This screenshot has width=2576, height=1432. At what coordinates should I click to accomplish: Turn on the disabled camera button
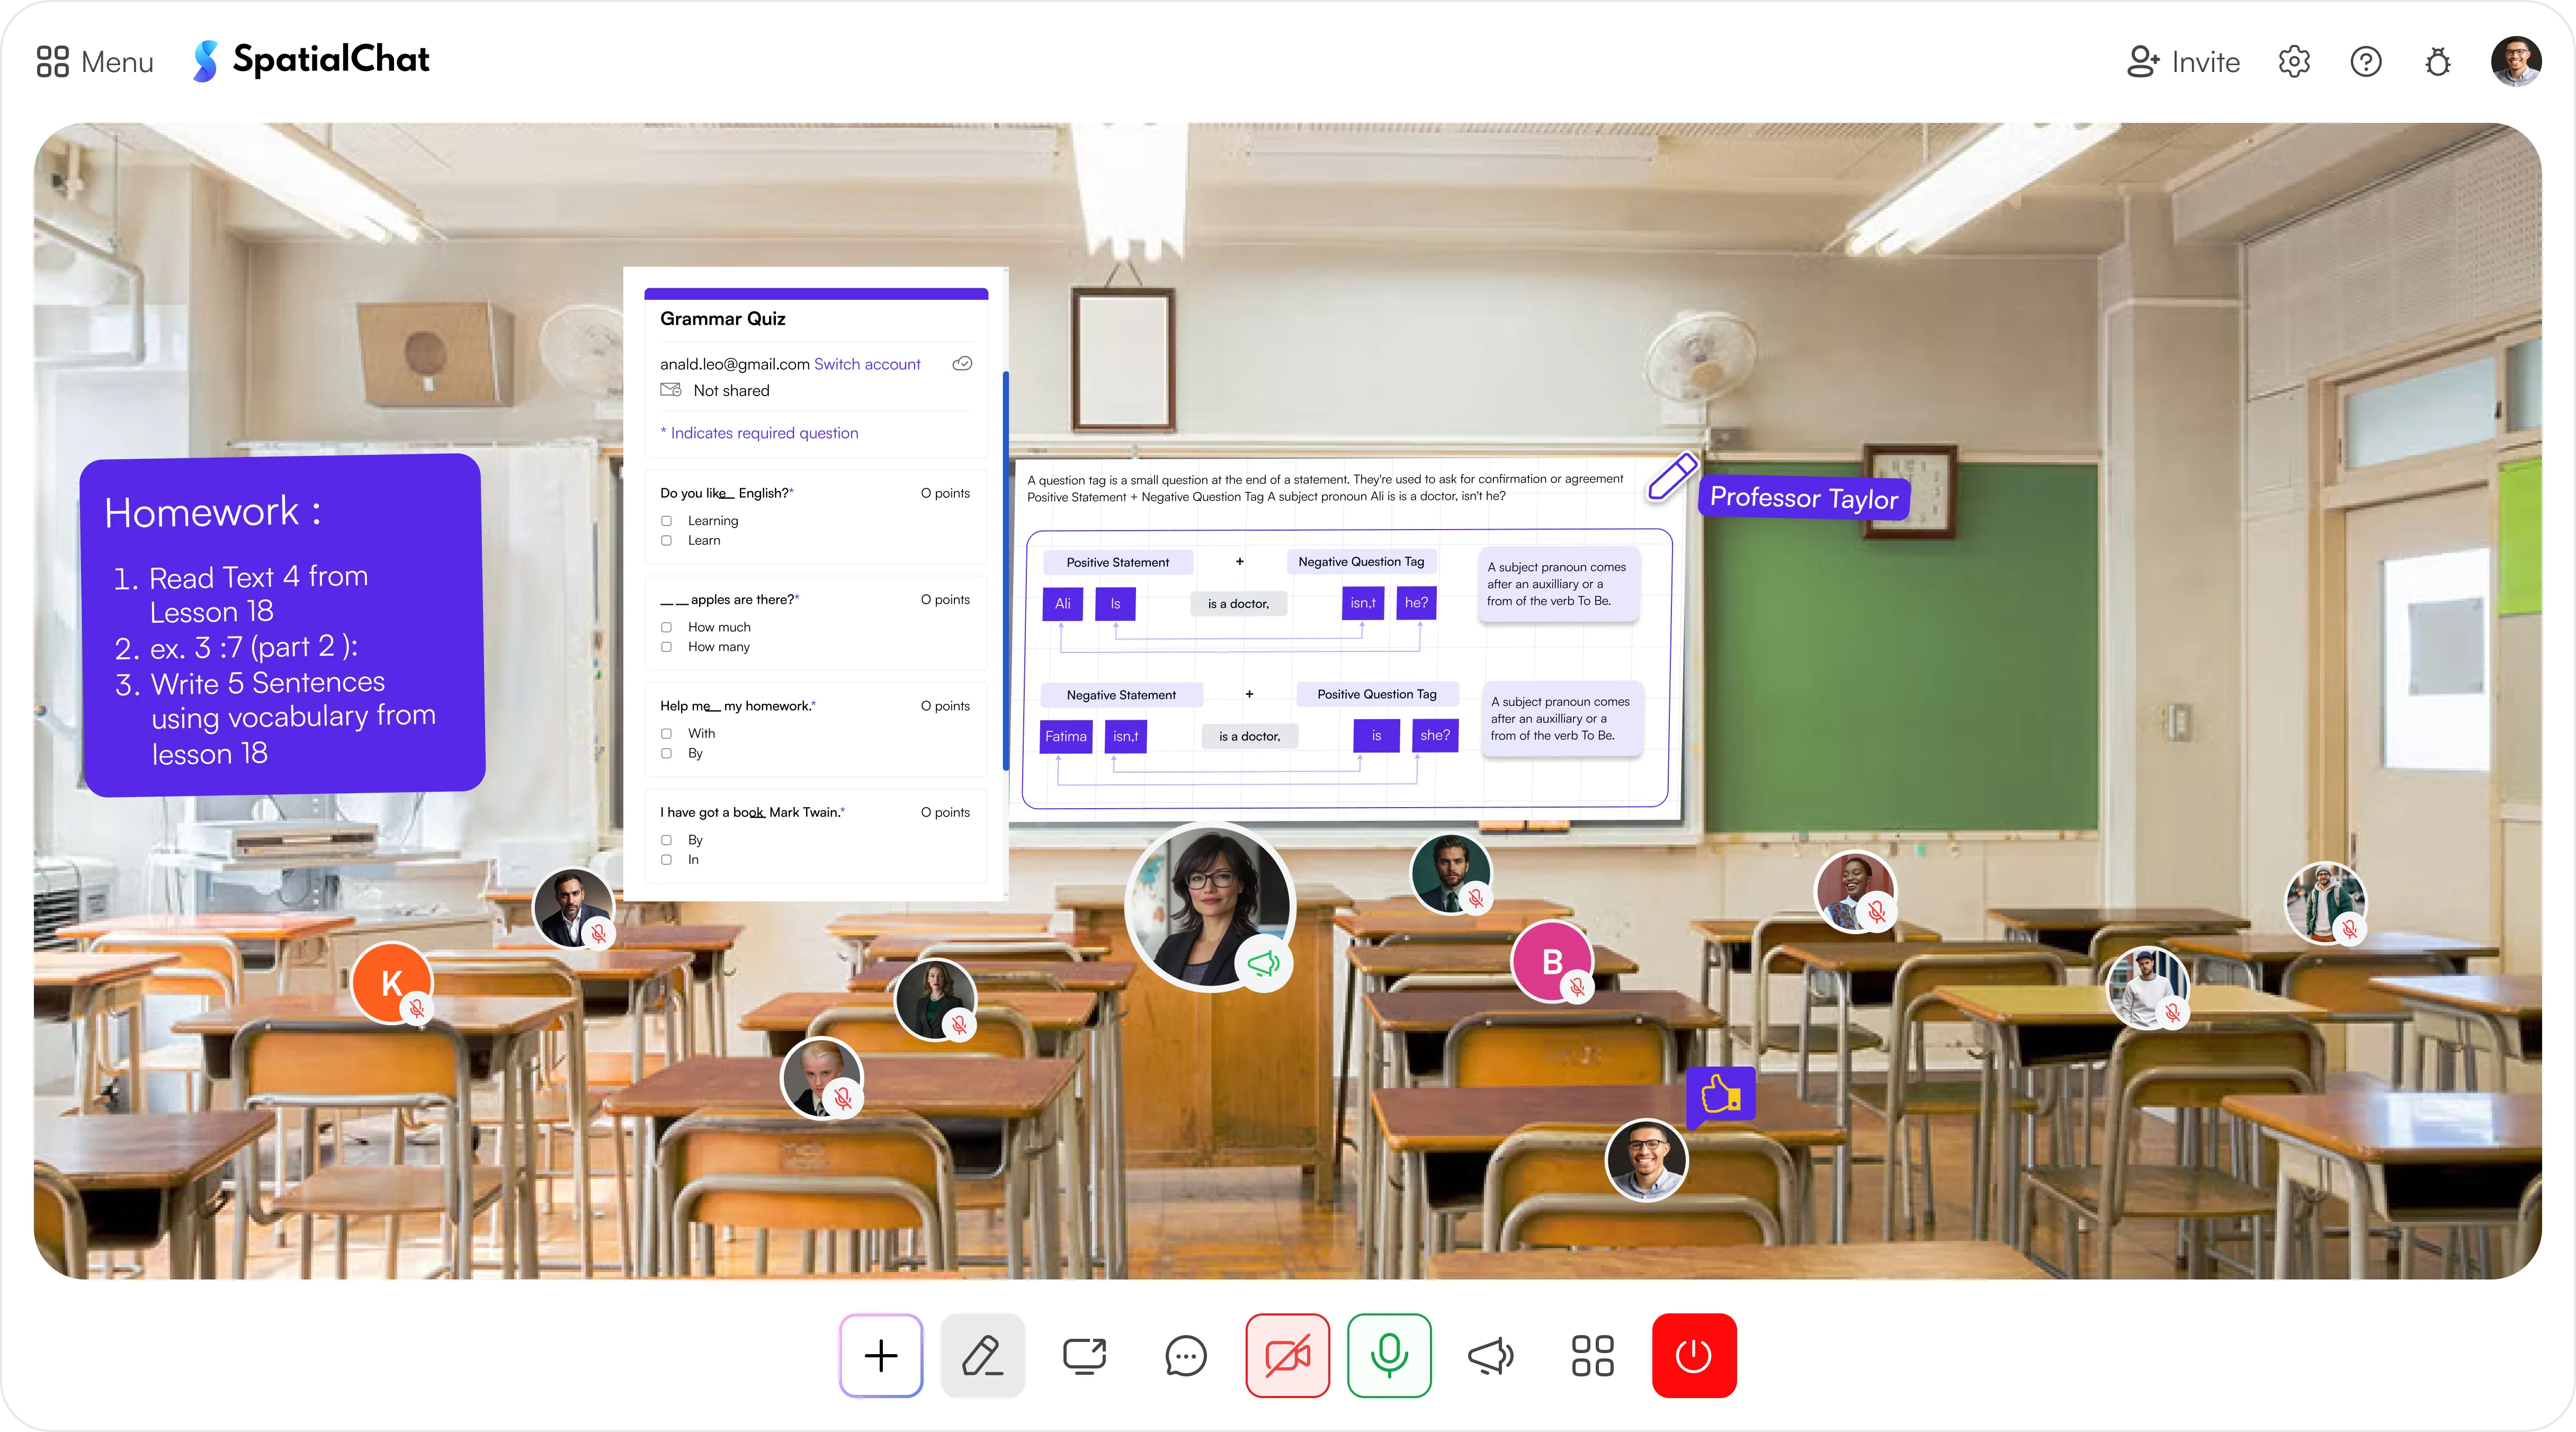1287,1356
